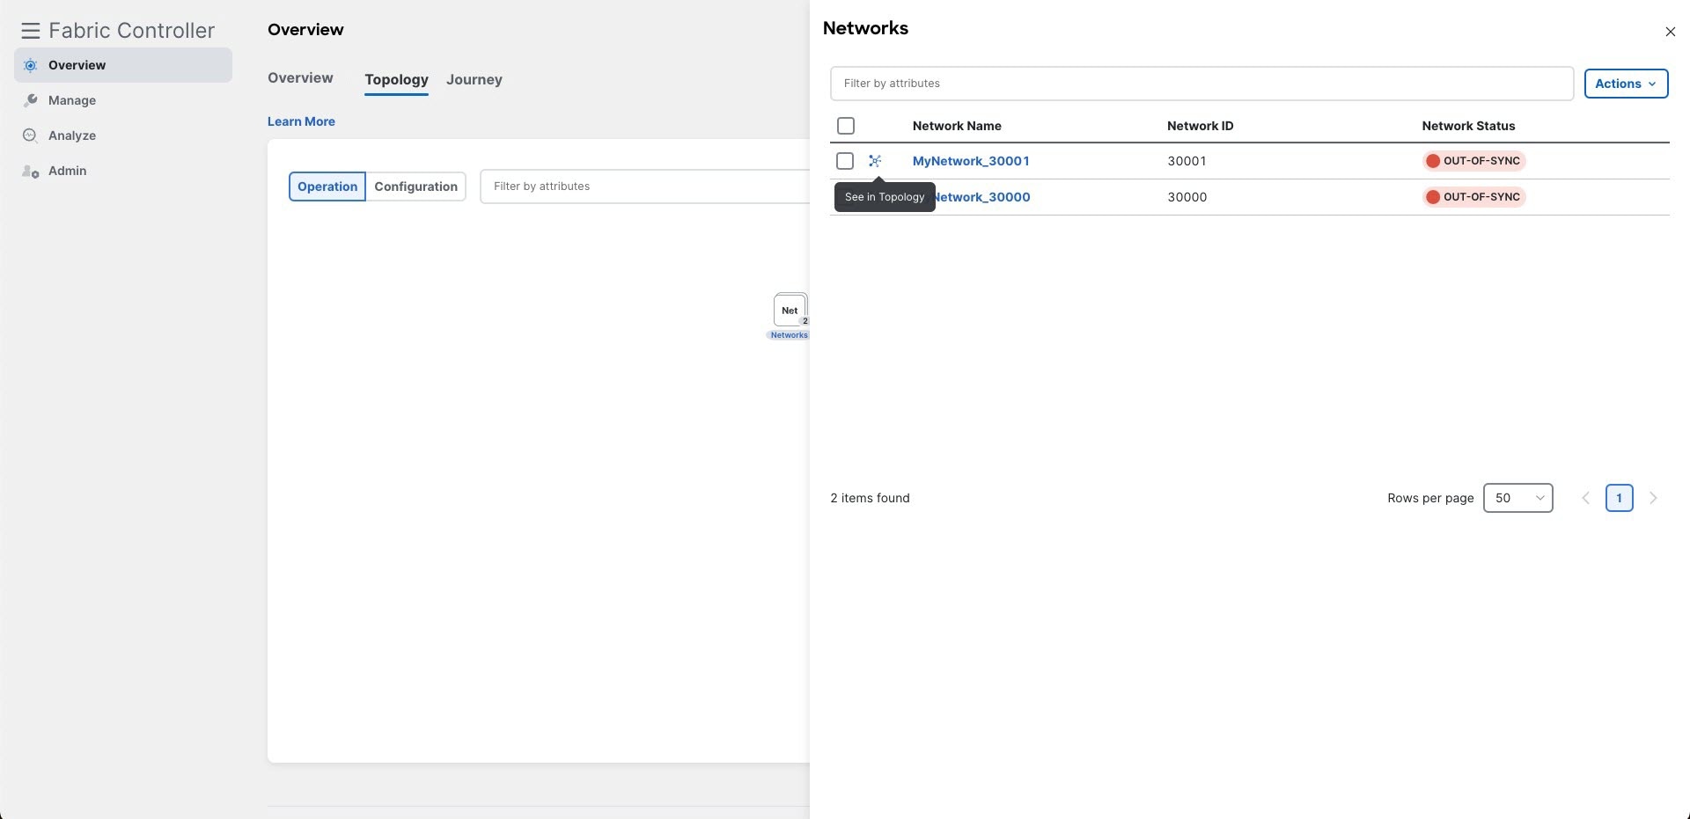Switch to the Journey tab
The image size is (1690, 819).
(474, 79)
